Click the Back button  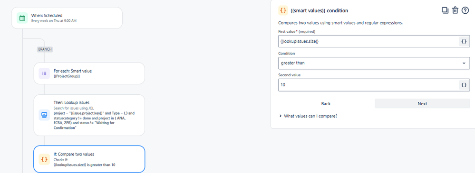[326, 103]
